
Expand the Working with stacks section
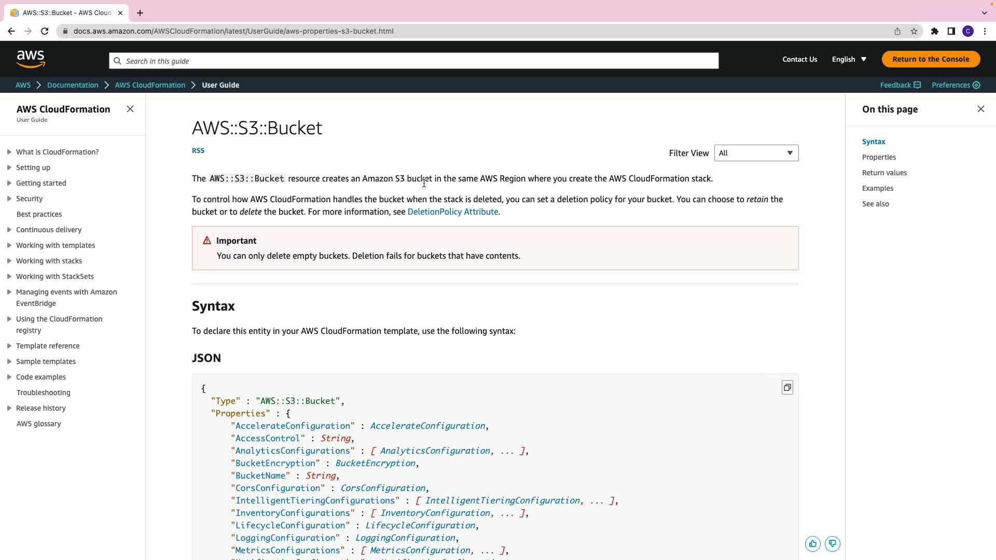click(9, 261)
